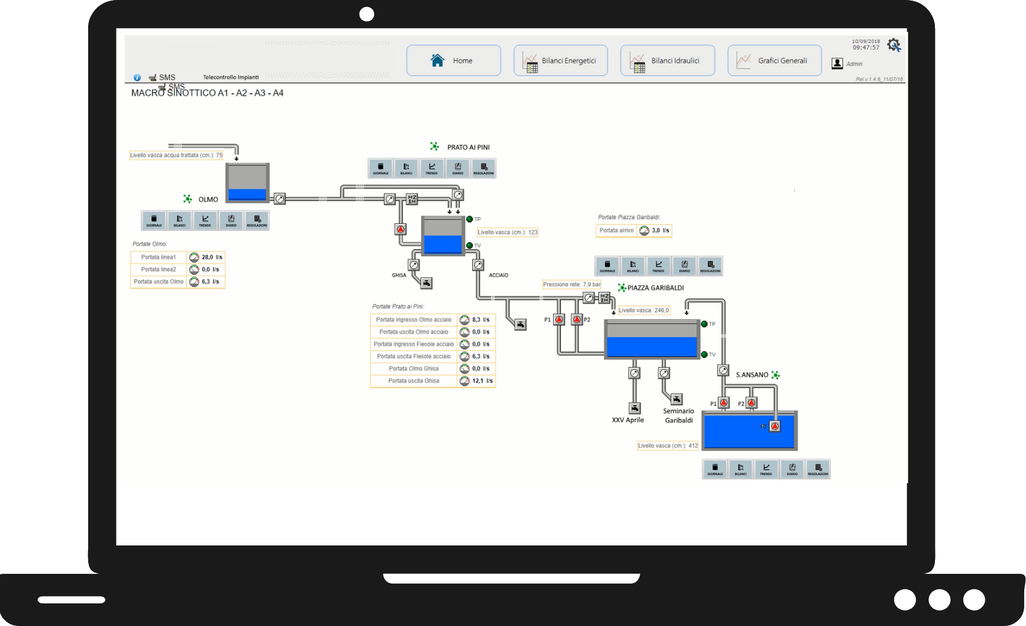
Task: Click the XXV Aprile flow meter
Action: coord(635,373)
